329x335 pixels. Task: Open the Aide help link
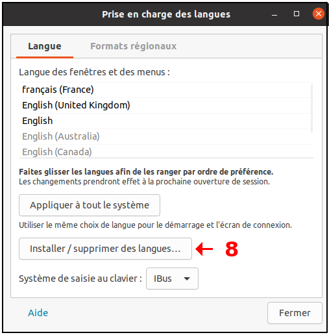pyautogui.click(x=38, y=313)
